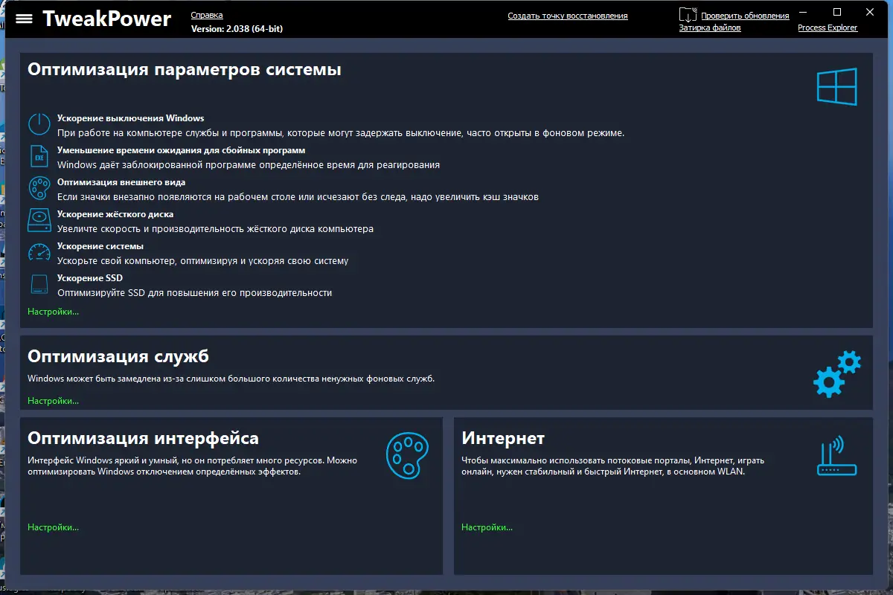
Task: Open Настройки under Интернет
Action: [487, 527]
